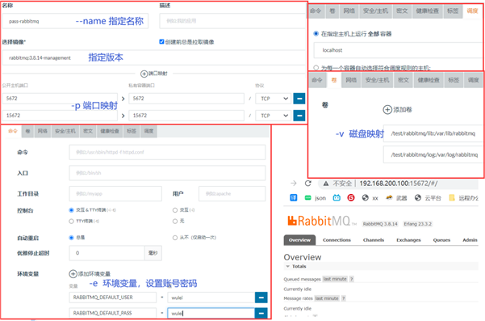Collapse the Totals section
The image size is (485, 321).
[x=296, y=267]
